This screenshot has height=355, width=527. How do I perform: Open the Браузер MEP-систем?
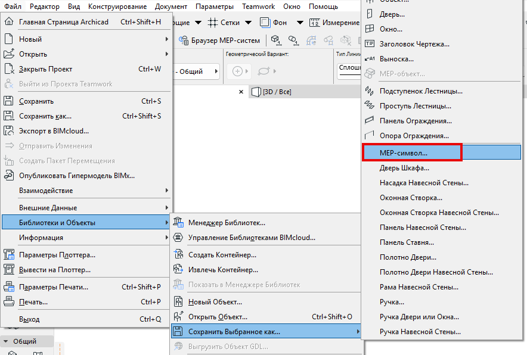tap(219, 41)
